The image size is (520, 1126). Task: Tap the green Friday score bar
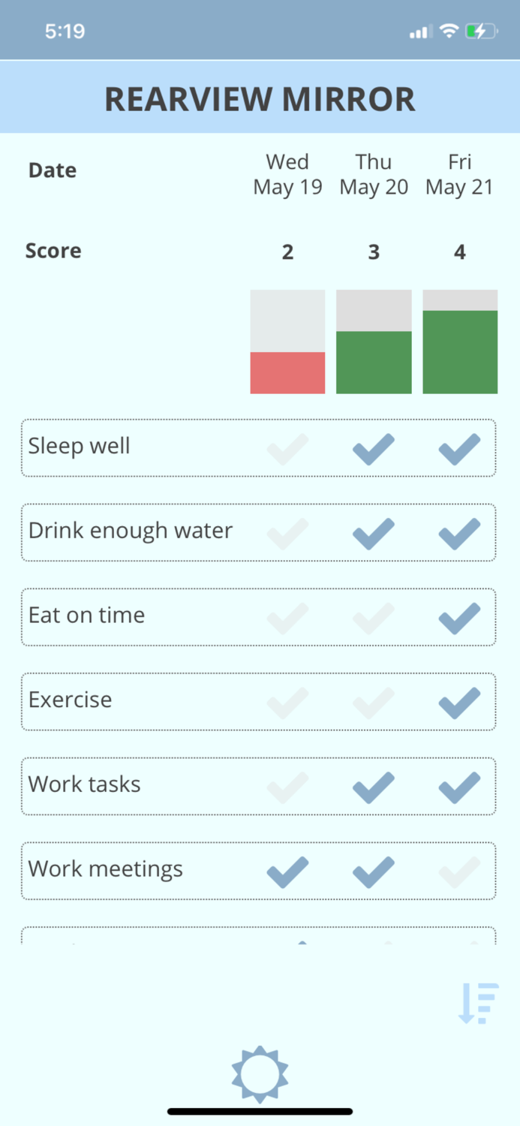(459, 351)
